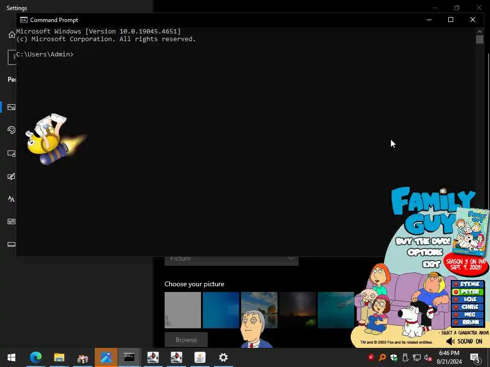Open File Explorer from taskbar
The image size is (490, 367).
(59, 357)
